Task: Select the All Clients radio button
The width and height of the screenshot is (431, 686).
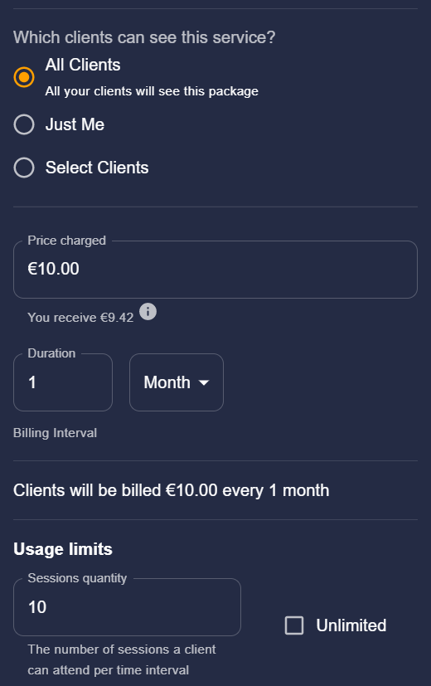Action: 24,77
